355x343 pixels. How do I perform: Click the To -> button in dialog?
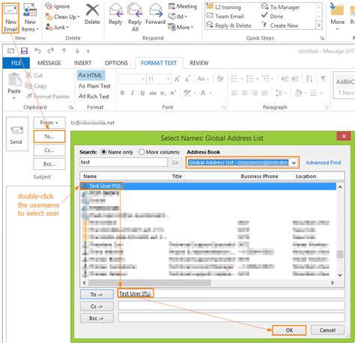[x=97, y=294]
